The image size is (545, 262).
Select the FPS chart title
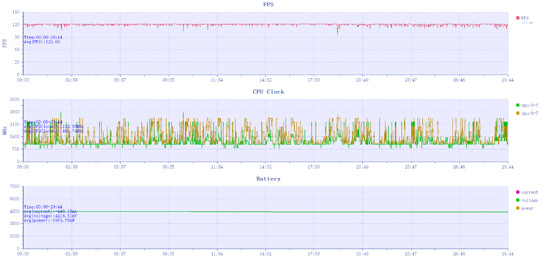[268, 5]
